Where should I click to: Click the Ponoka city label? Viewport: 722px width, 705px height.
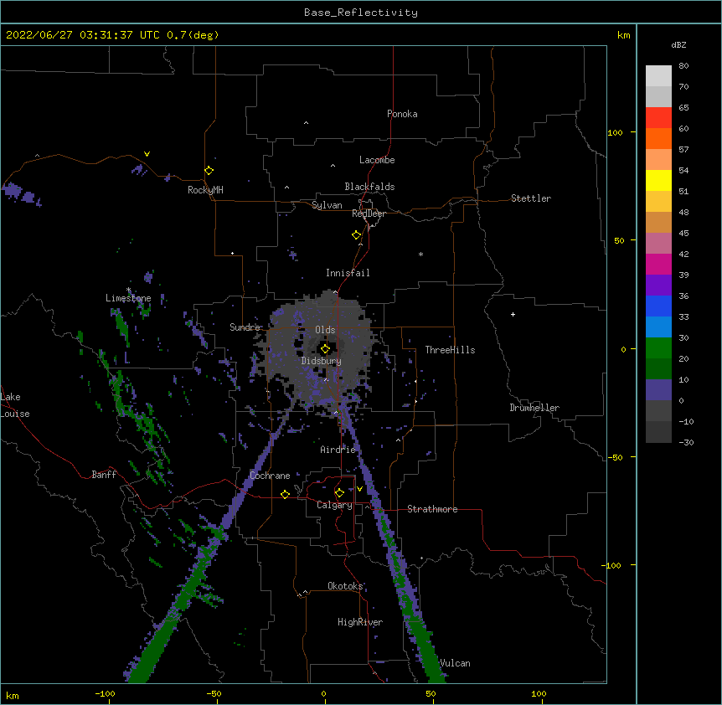[x=402, y=114]
